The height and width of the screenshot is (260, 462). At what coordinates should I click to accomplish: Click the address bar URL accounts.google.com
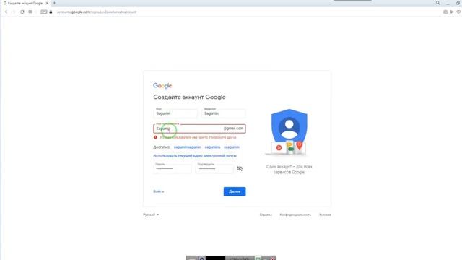pyautogui.click(x=97, y=12)
